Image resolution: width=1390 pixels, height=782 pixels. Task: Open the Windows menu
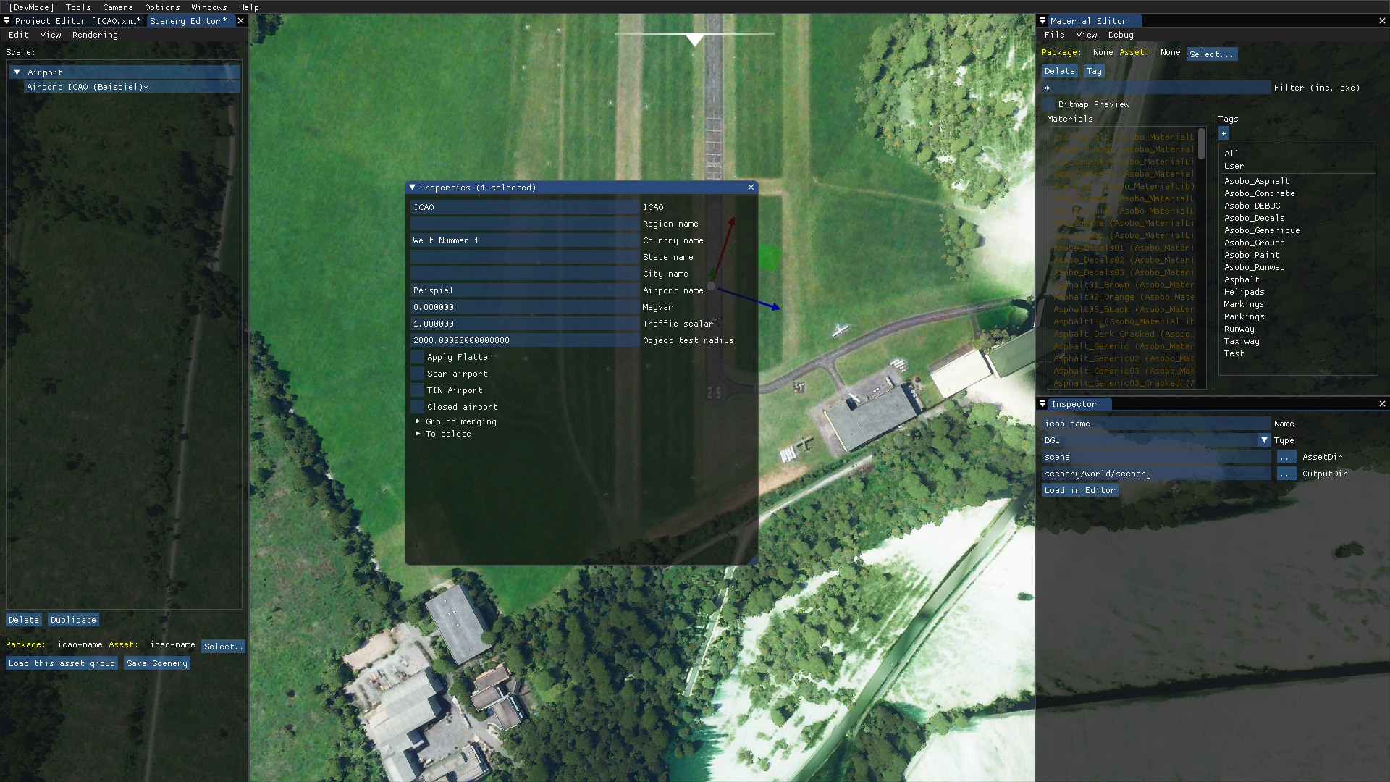click(x=208, y=7)
